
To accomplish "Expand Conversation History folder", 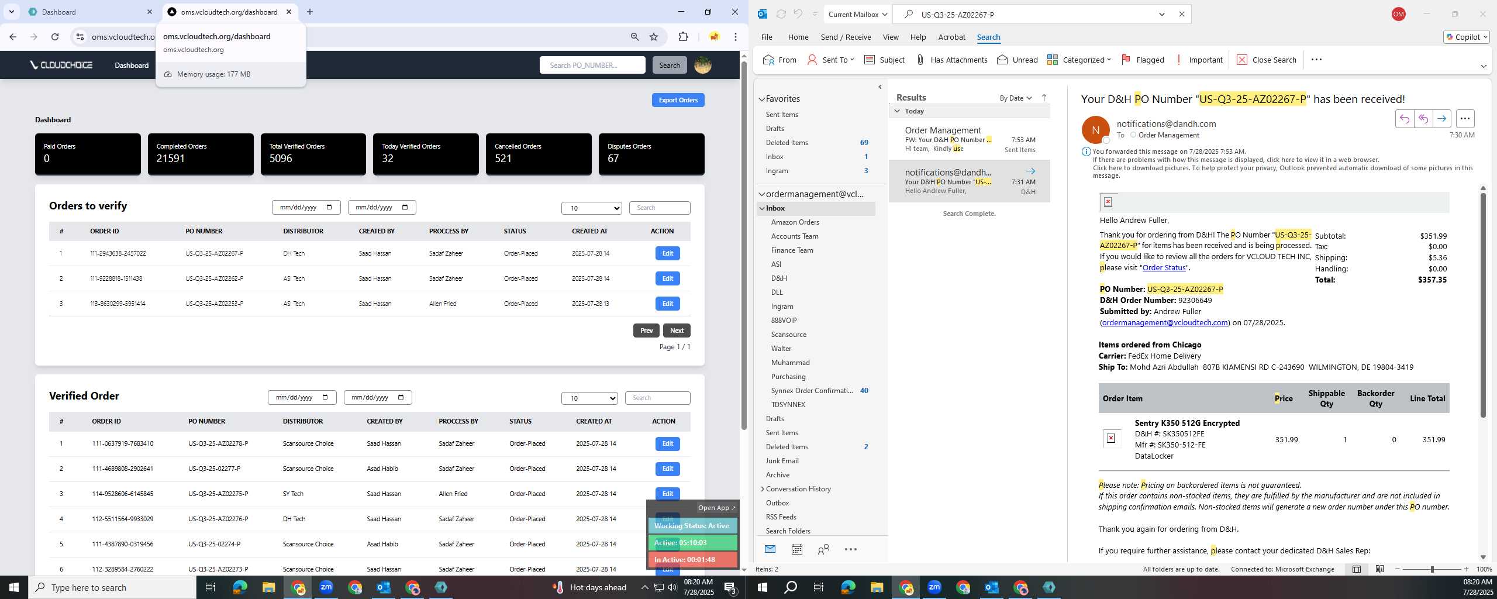I will tap(762, 489).
